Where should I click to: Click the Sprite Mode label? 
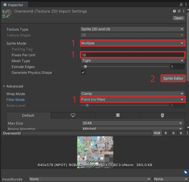[x=16, y=43]
